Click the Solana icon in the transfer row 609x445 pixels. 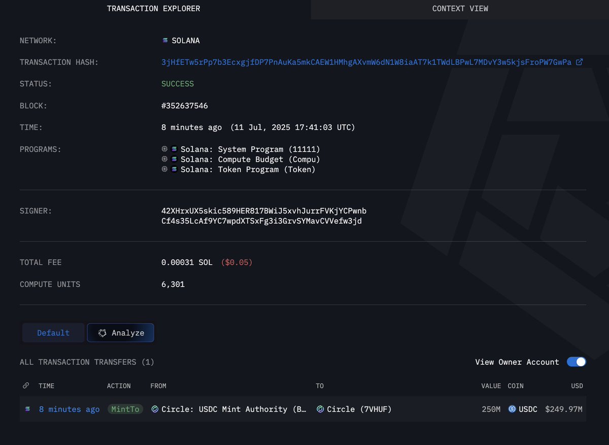pyautogui.click(x=28, y=409)
